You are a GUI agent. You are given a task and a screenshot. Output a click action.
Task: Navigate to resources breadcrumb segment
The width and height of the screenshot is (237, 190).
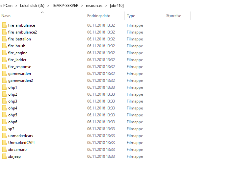[94, 6]
